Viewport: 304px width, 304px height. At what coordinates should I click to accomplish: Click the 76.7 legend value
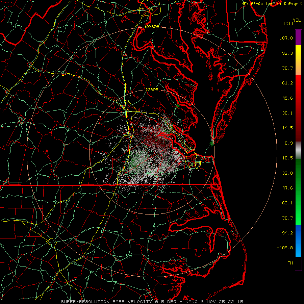pyautogui.click(x=287, y=68)
